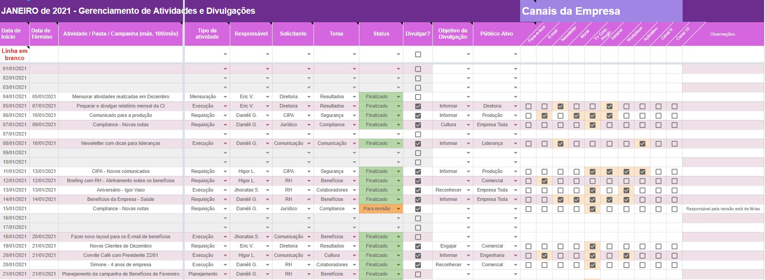Click the Divulgar? column header

coord(418,34)
